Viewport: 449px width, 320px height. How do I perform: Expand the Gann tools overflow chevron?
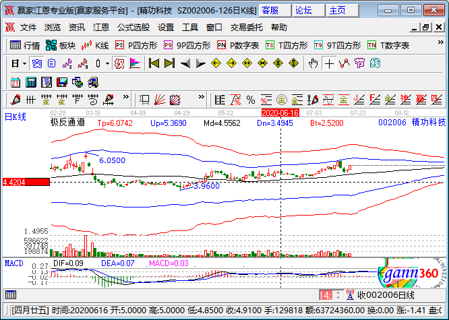(202, 97)
